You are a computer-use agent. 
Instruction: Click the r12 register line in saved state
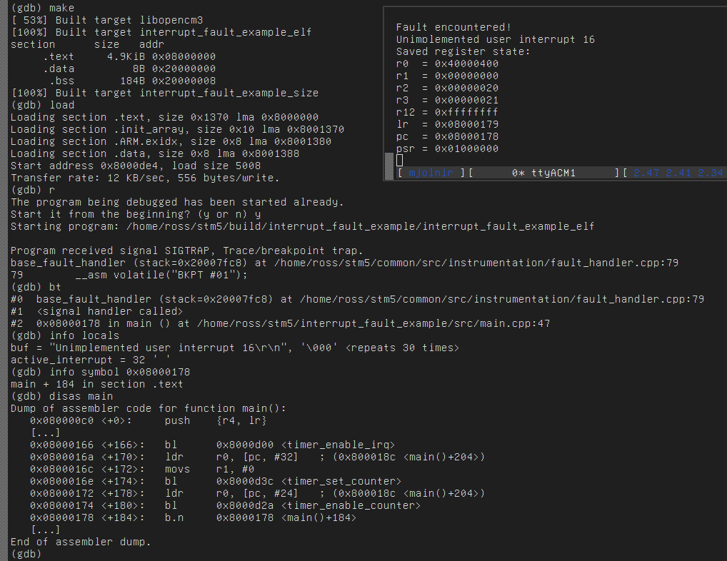(447, 112)
